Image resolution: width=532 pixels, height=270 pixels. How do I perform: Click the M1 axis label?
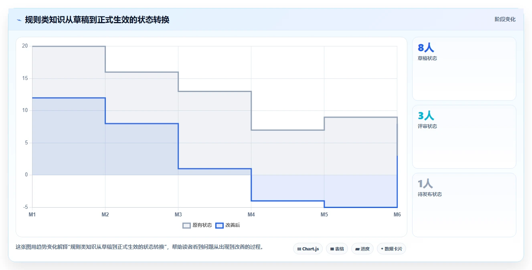click(32, 215)
